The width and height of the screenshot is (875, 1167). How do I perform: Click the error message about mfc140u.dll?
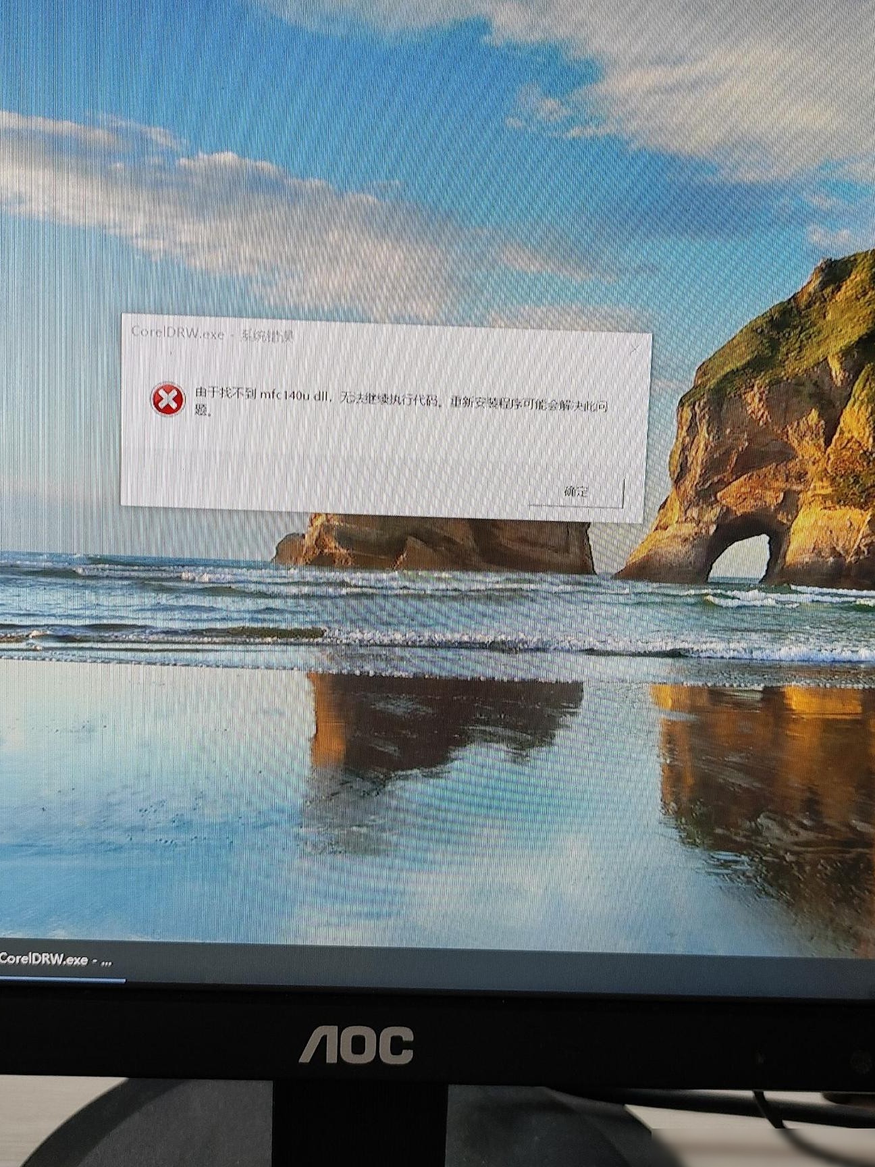pyautogui.click(x=402, y=403)
